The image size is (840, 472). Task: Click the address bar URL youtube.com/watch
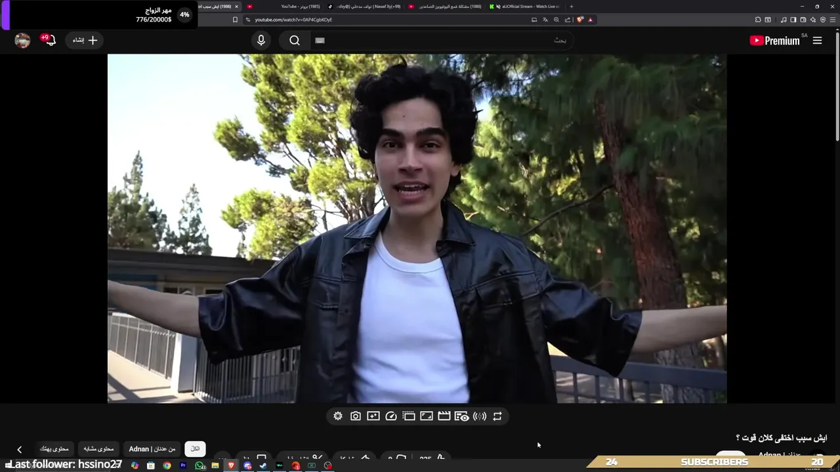coord(293,20)
